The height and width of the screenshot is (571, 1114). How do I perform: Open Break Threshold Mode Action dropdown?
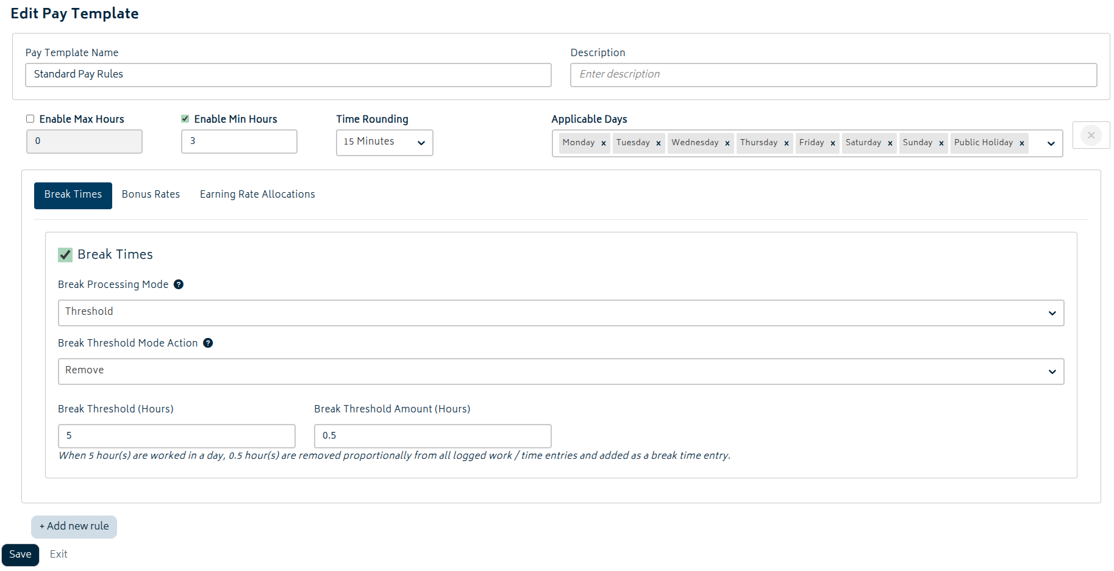560,372
